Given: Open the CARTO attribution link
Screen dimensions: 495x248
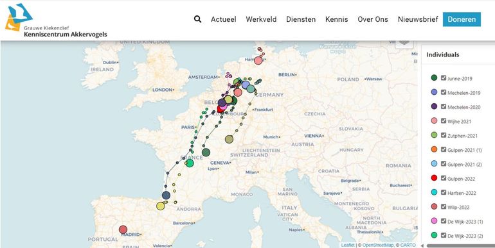Looking at the screenshot, I should point(408,245).
